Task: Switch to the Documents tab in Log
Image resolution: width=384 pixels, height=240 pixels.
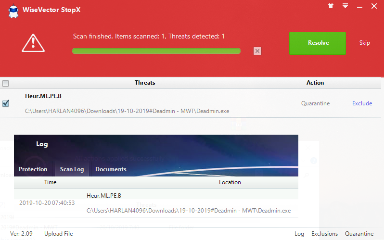Action: point(111,169)
